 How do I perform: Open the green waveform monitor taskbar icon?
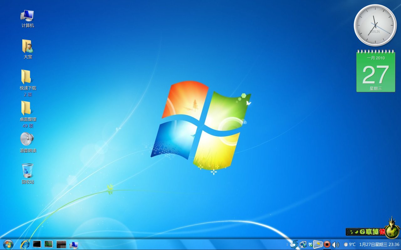click(x=49, y=244)
